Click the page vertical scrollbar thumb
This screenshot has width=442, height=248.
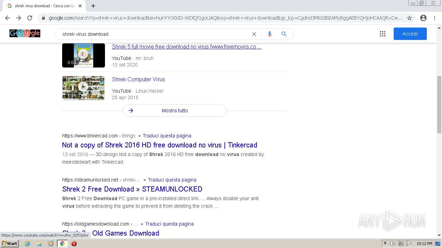coord(439,104)
